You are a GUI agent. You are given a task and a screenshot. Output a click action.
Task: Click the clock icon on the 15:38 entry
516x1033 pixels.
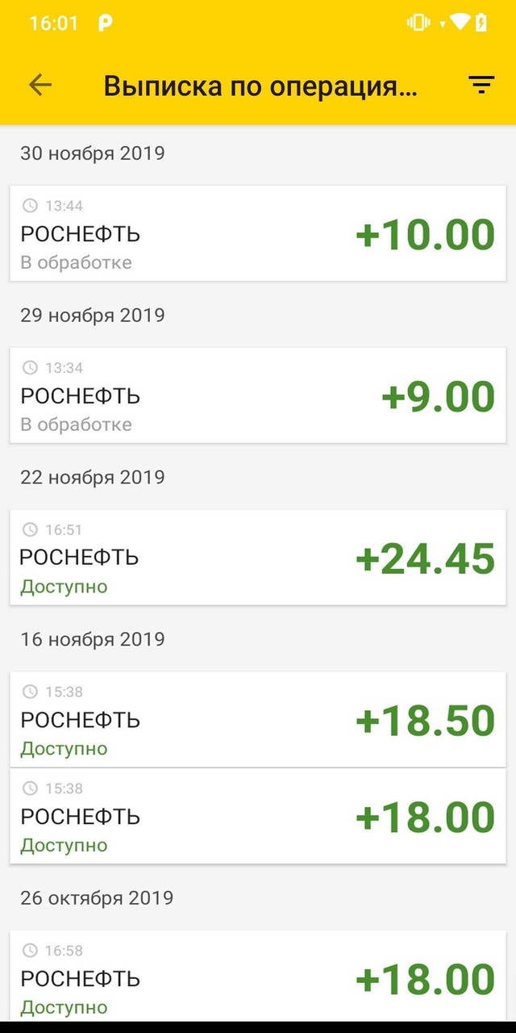tap(31, 692)
